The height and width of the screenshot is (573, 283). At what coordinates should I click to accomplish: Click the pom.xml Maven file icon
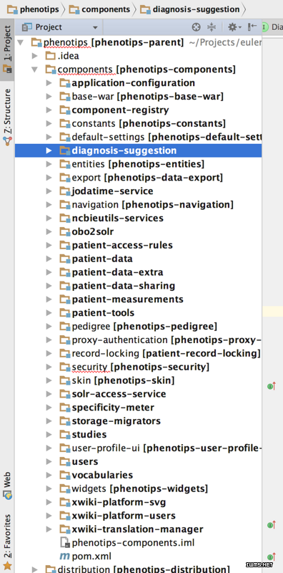[x=64, y=557]
